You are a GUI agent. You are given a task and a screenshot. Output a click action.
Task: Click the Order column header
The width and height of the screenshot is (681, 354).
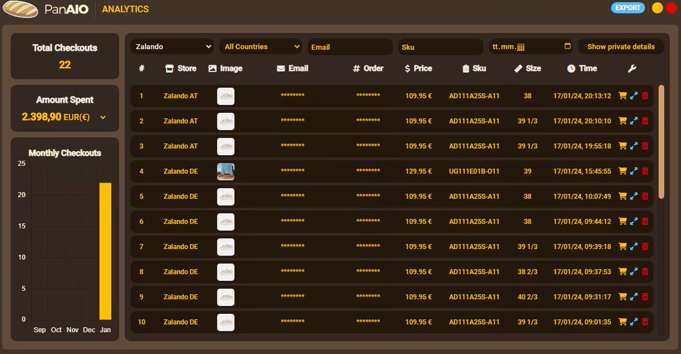[x=368, y=69]
